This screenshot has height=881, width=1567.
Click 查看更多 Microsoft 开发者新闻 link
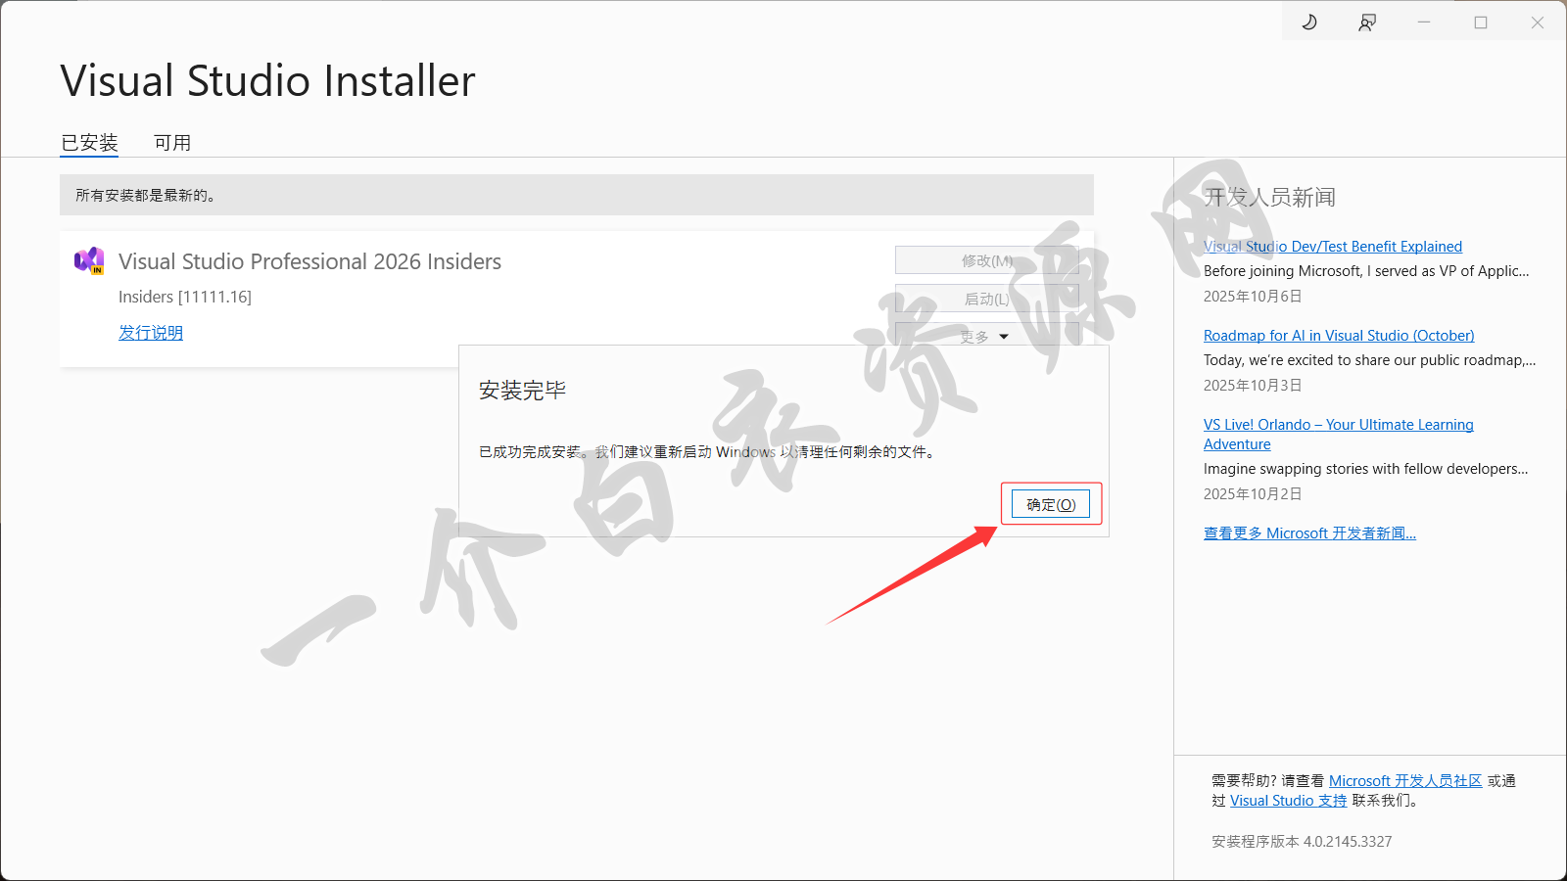pyautogui.click(x=1309, y=533)
